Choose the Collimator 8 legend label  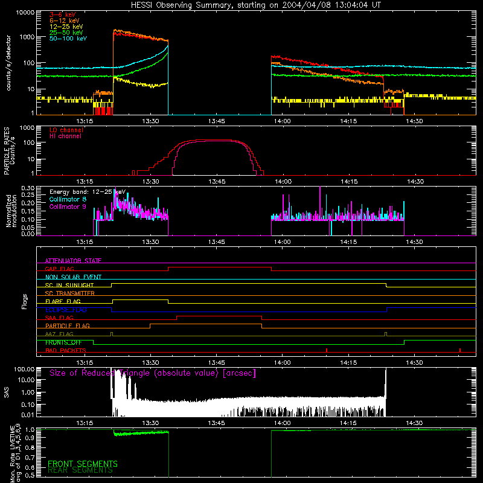pos(68,200)
